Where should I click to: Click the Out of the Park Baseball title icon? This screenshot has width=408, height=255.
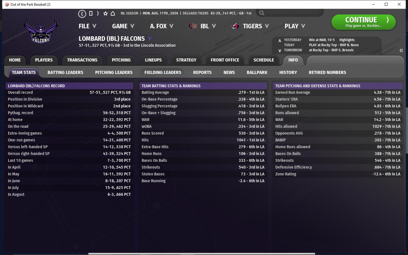click(x=7, y=4)
